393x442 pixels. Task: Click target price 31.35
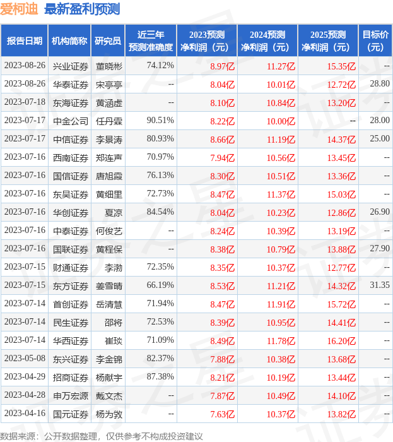tap(380, 285)
